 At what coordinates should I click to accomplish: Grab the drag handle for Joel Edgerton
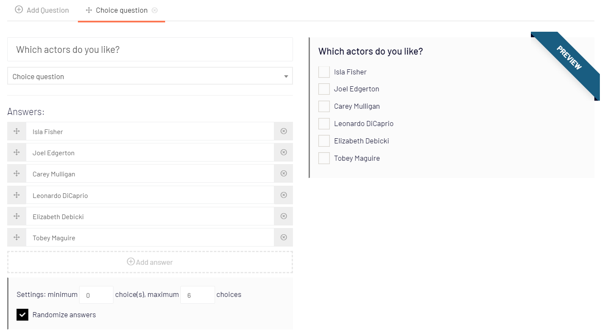(x=17, y=152)
